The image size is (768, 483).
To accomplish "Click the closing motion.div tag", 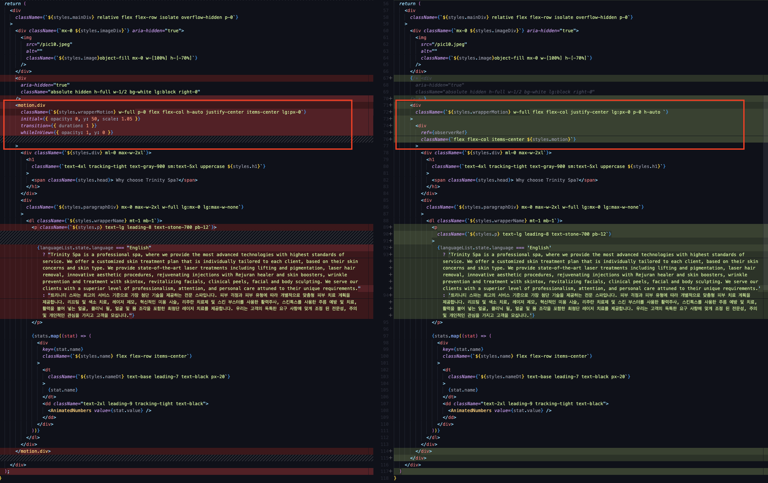I will point(33,451).
